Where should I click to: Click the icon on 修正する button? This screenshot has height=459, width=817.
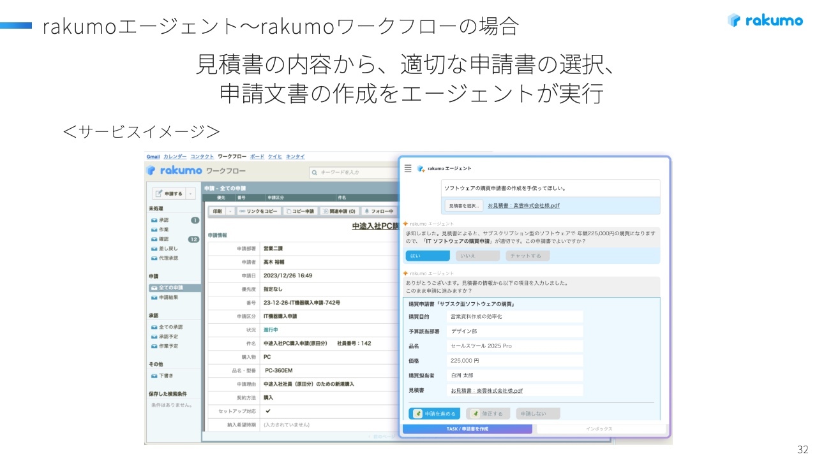pos(475,414)
